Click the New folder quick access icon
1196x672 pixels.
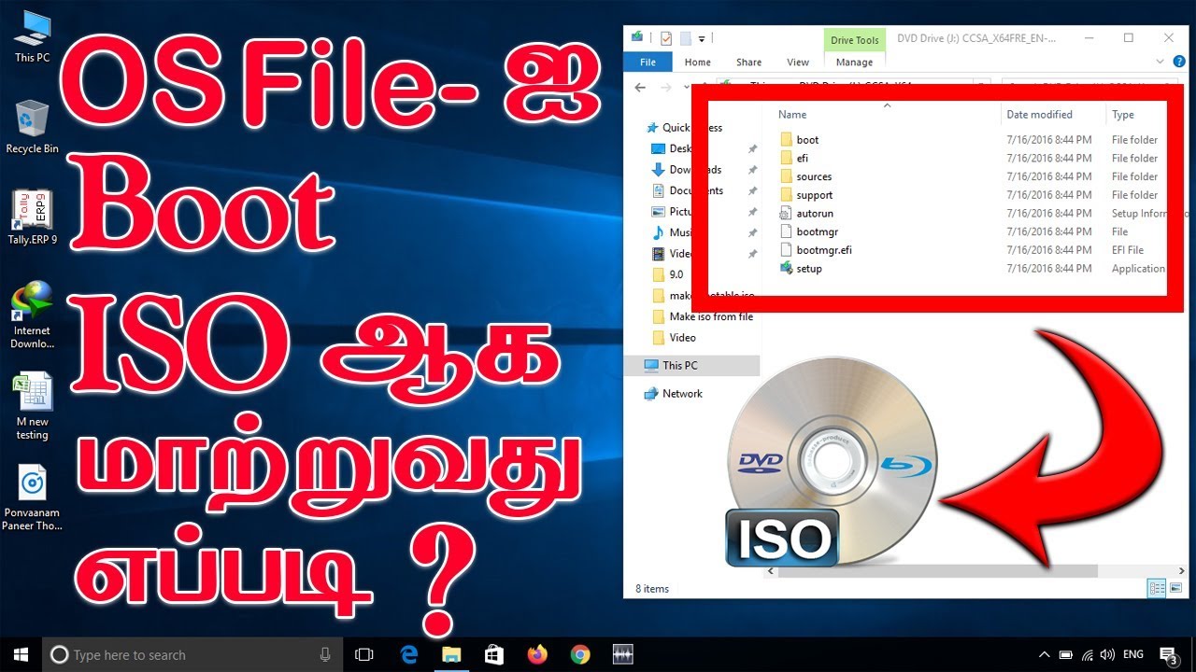click(x=685, y=38)
